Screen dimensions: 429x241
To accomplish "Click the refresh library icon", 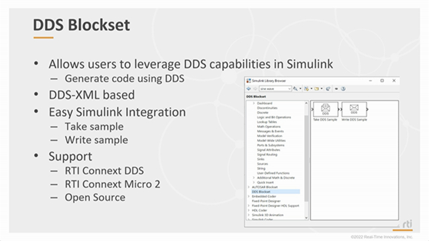I will pyautogui.click(x=328, y=89).
